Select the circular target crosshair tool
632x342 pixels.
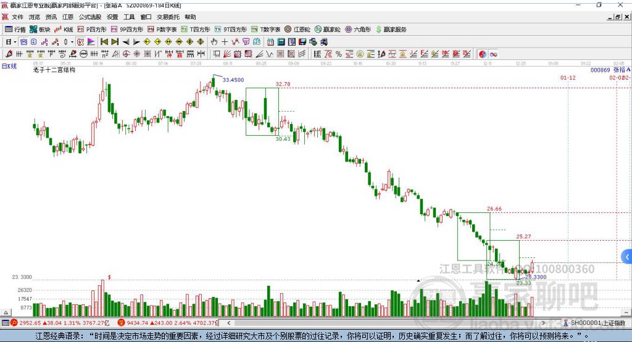(x=126, y=54)
